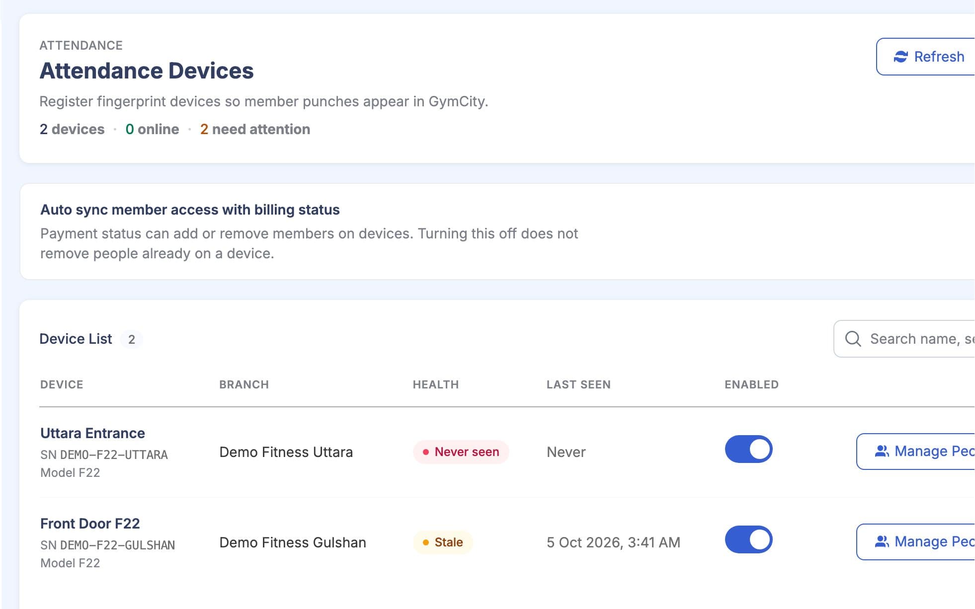This screenshot has height=609, width=975.
Task: Select the Front Door F22 device name
Action: pyautogui.click(x=90, y=524)
